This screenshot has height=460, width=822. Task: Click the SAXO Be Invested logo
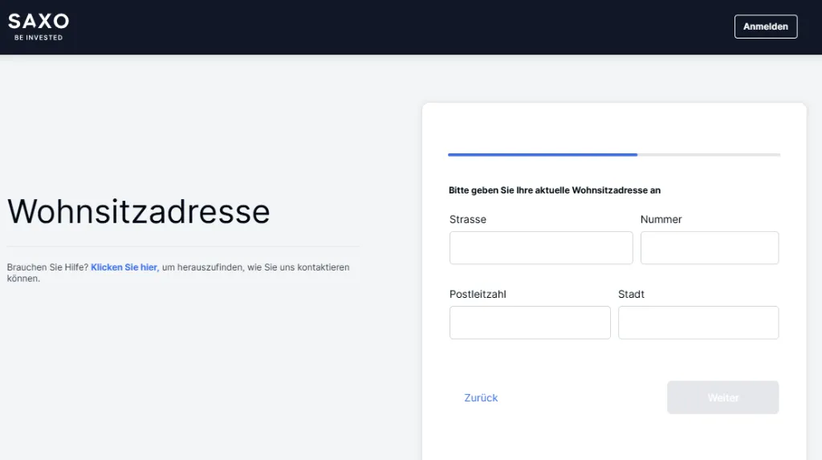pos(39,26)
